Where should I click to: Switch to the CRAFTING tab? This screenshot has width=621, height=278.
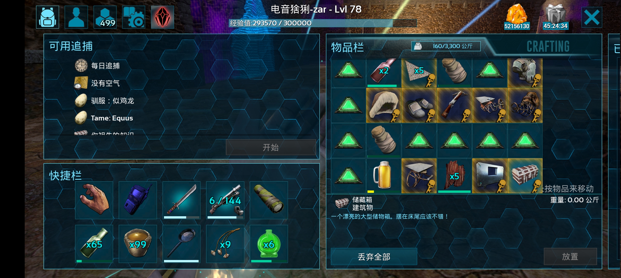click(548, 47)
